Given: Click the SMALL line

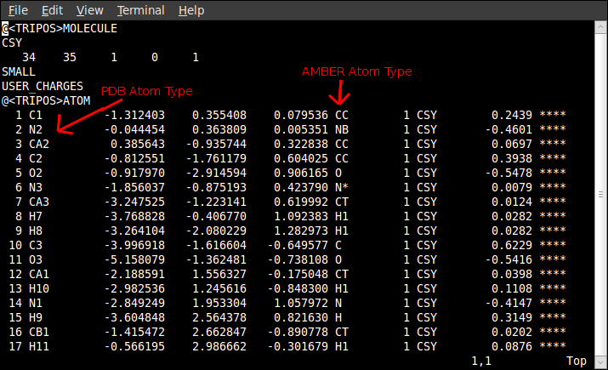Looking at the screenshot, I should pos(19,71).
